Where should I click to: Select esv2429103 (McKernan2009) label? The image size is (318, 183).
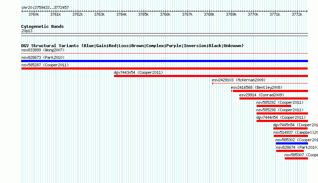[x=239, y=80]
